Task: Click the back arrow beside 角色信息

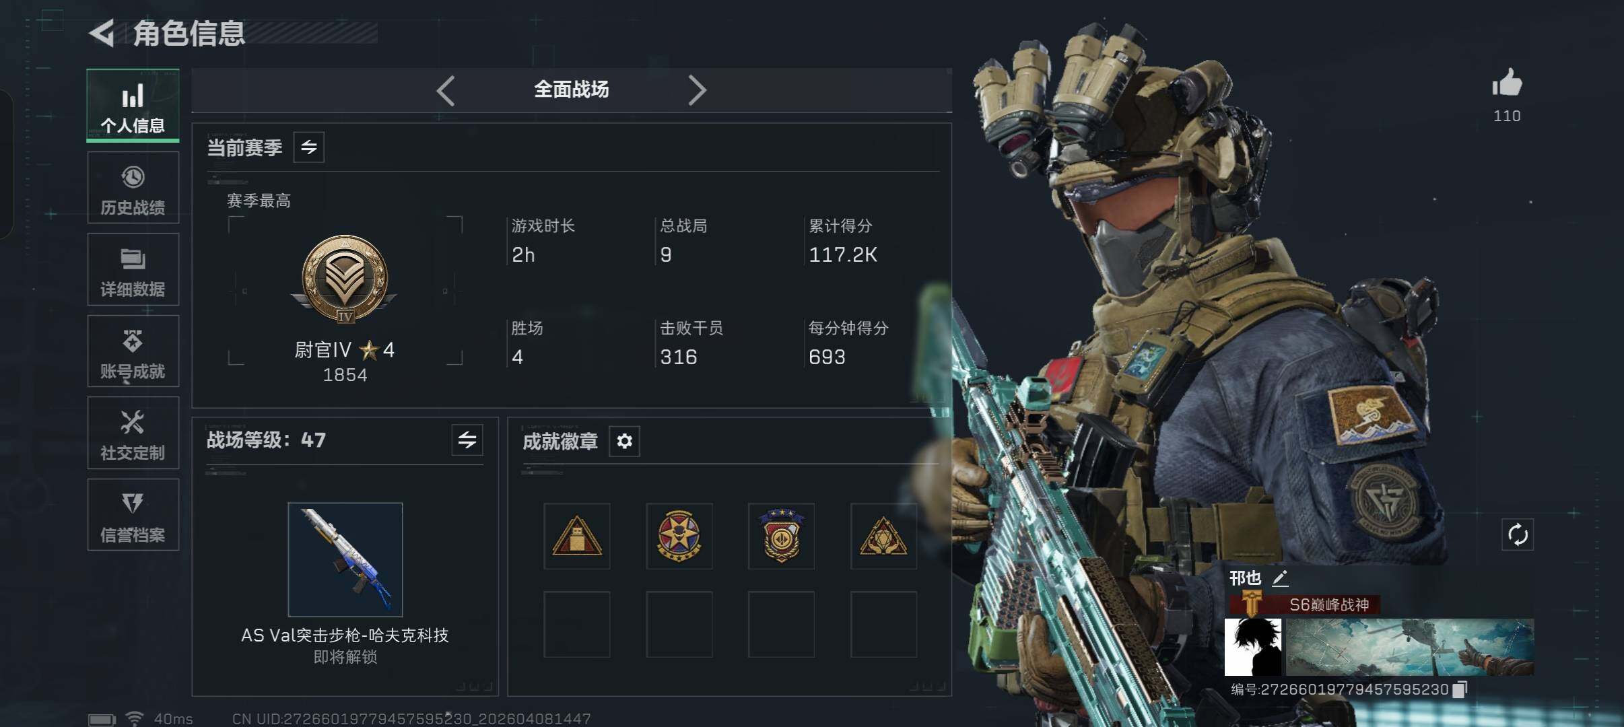Action: tap(102, 34)
